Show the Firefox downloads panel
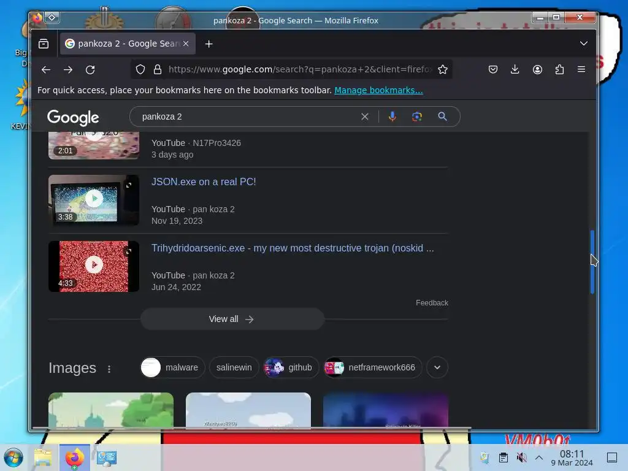The image size is (628, 471). [515, 70]
